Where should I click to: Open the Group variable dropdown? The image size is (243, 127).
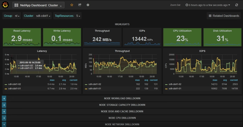(17, 16)
